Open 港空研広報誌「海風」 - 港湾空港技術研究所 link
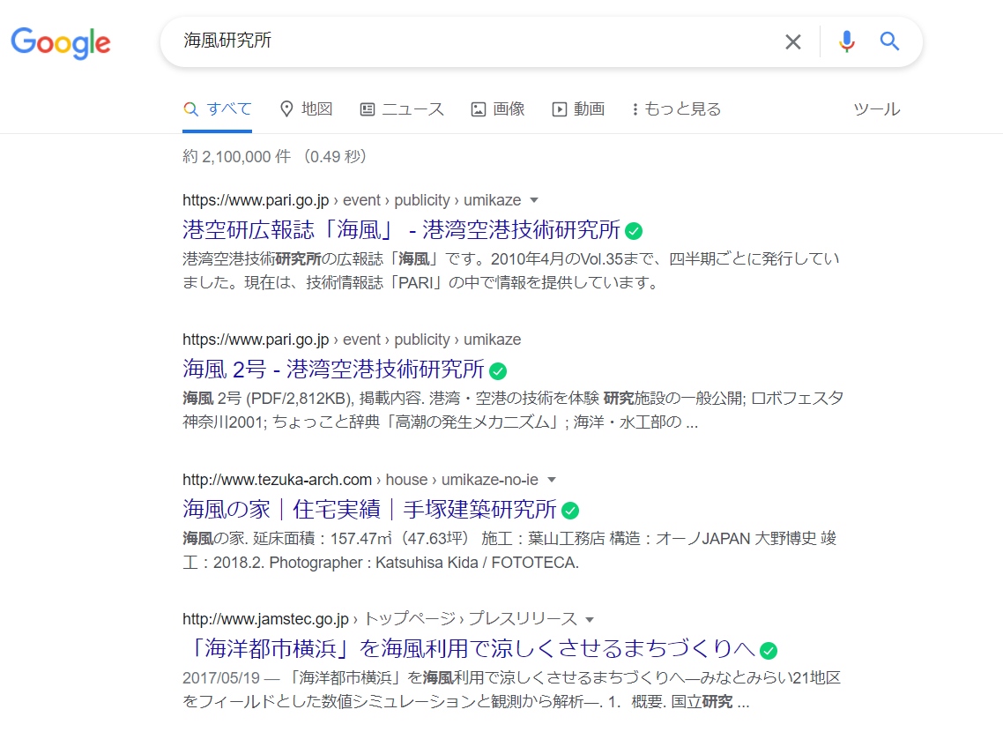 pyautogui.click(x=402, y=229)
